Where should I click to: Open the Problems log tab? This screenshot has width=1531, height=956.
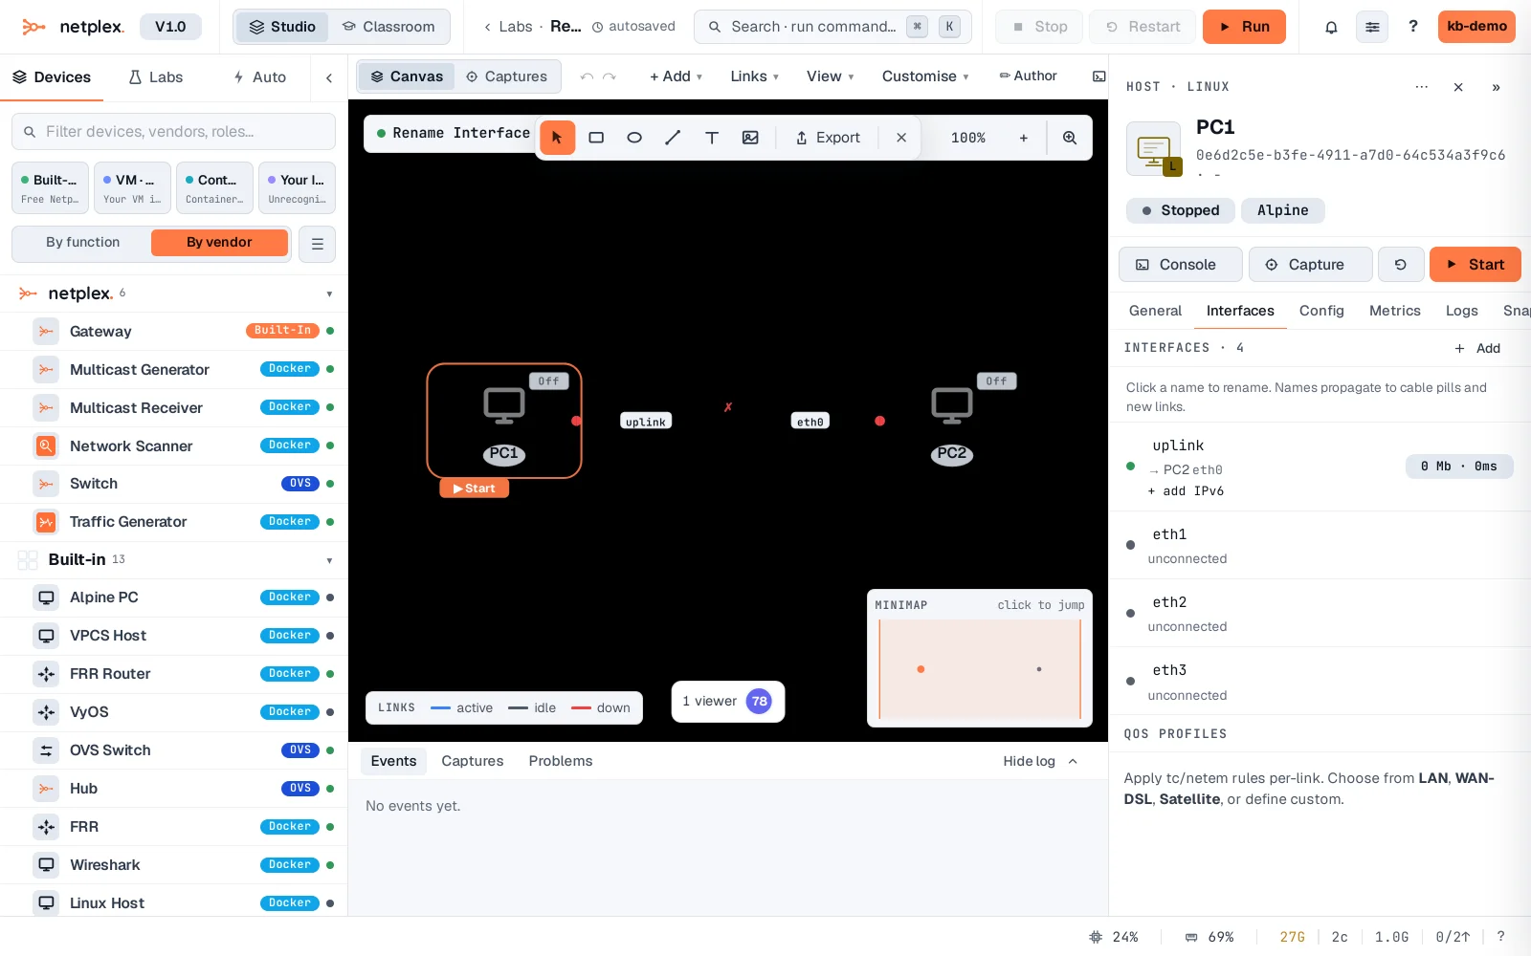pos(561,761)
